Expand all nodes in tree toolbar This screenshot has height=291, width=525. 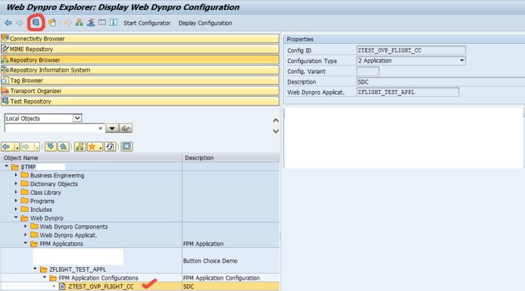pyautogui.click(x=51, y=147)
